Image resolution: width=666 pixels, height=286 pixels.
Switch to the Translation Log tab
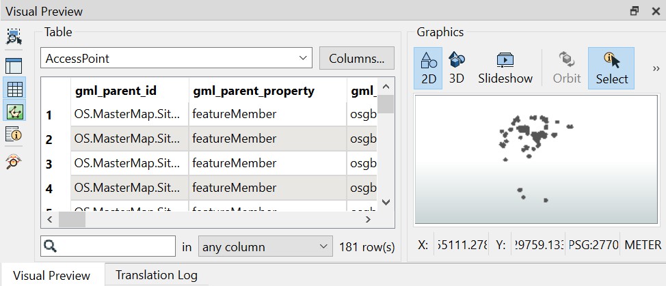click(157, 275)
